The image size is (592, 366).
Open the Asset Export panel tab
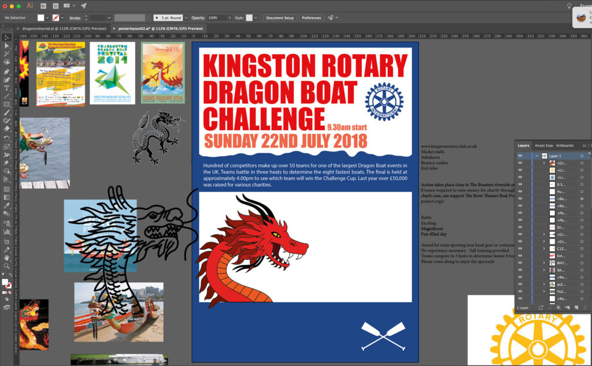pos(543,146)
